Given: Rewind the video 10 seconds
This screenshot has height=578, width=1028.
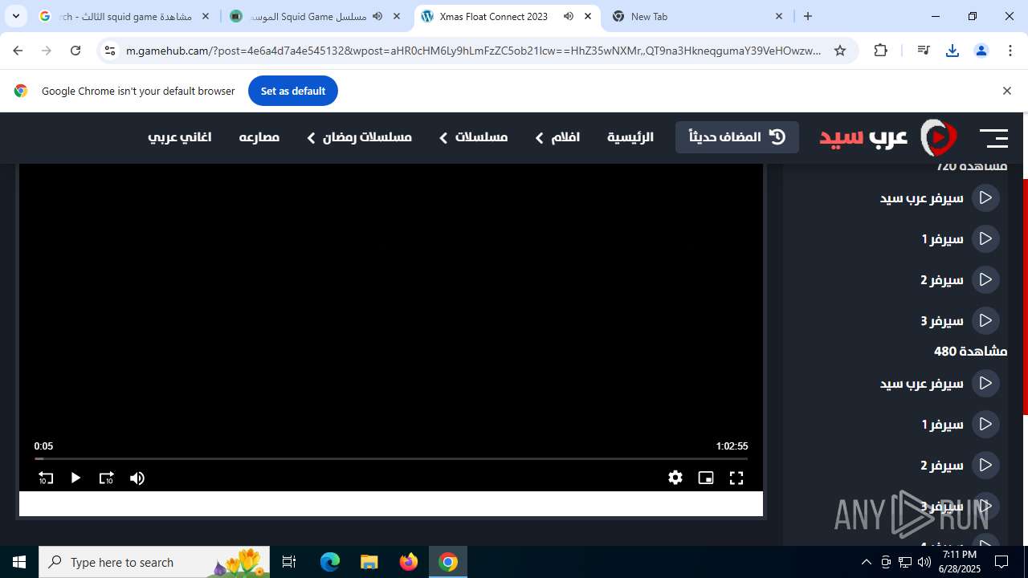Looking at the screenshot, I should (46, 478).
